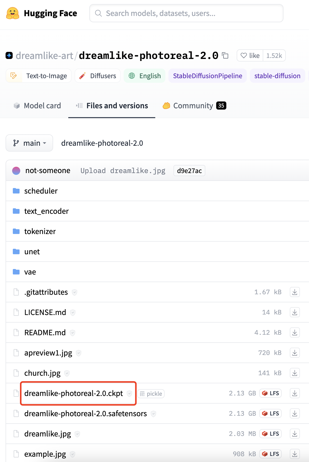Image resolution: width=309 pixels, height=462 pixels.
Task: Open the dreamlike-art organization link
Action: (x=44, y=55)
